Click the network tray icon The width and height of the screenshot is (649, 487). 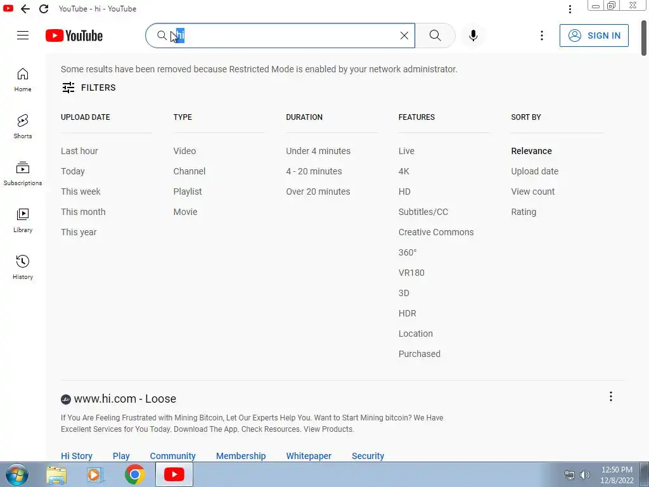click(x=570, y=475)
